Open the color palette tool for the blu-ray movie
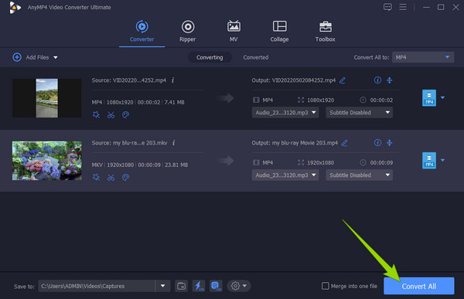Image resolution: width=464 pixels, height=299 pixels. click(x=125, y=178)
